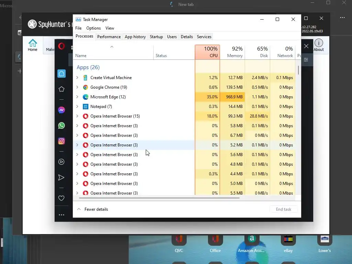Expand Opera Internet Browser (15) group
The image size is (352, 264).
click(77, 116)
